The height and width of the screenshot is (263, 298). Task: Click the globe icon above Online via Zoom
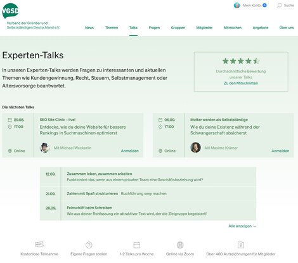point(180,245)
